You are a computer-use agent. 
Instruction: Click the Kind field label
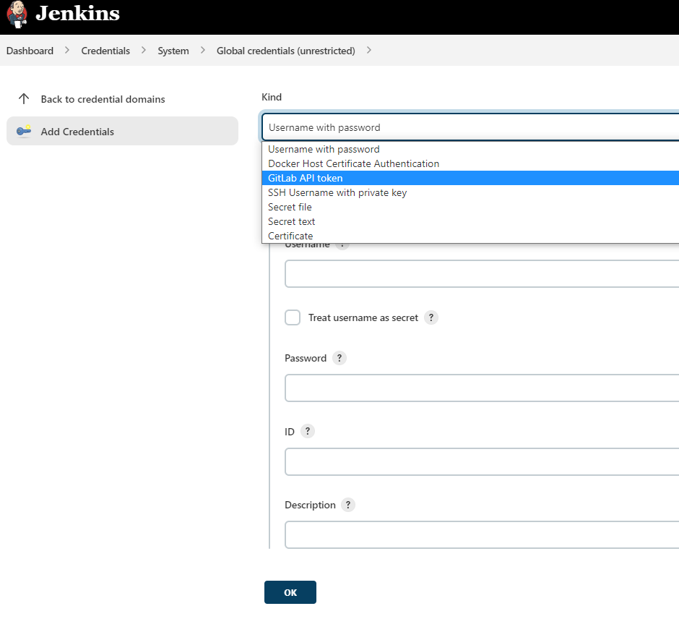272,97
